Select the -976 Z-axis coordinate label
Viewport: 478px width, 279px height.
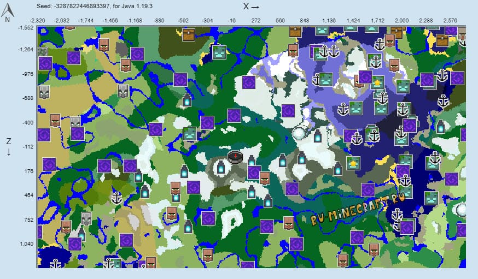pyautogui.click(x=28, y=74)
